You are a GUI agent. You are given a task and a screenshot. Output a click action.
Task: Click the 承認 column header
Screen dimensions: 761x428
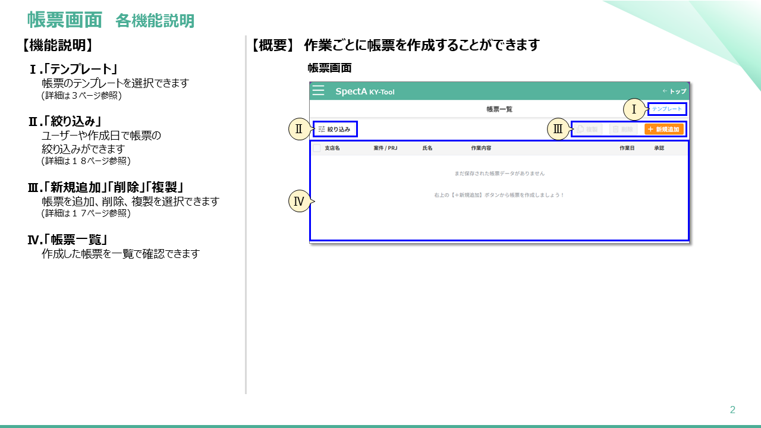[659, 148]
